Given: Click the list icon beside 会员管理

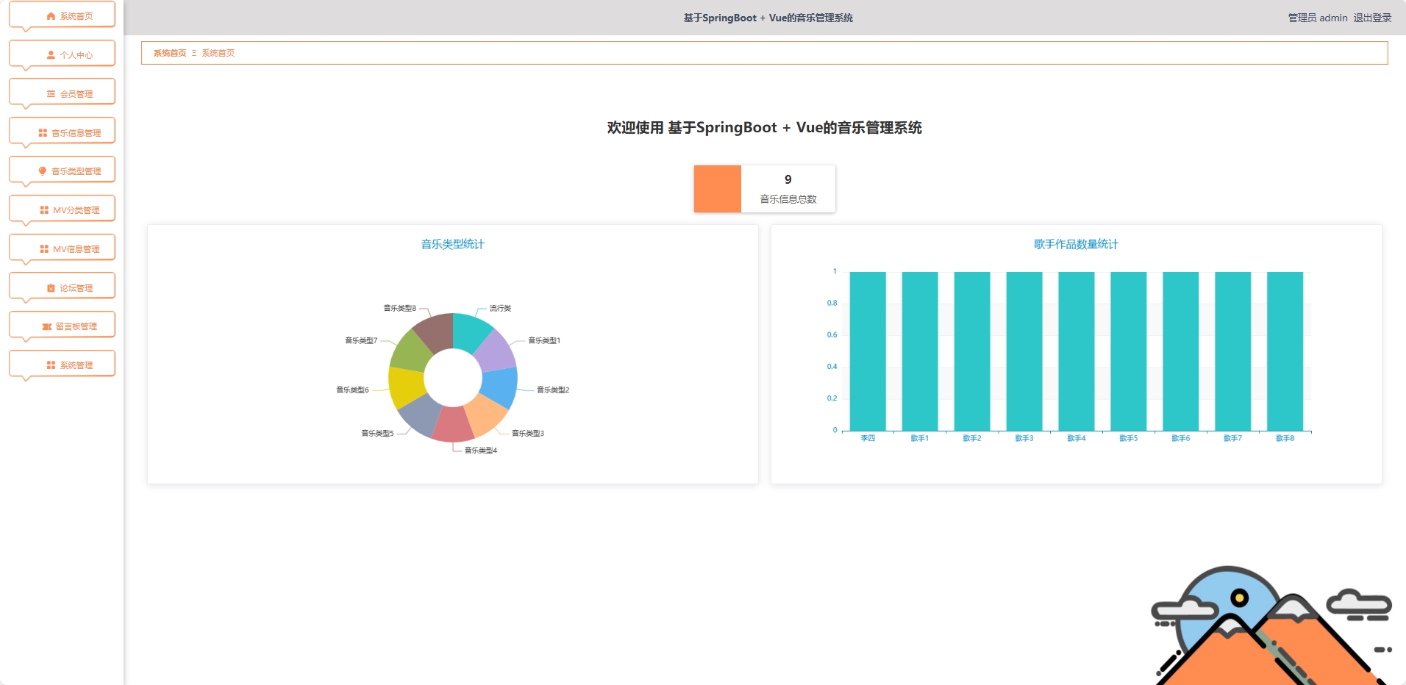Looking at the screenshot, I should 51,94.
